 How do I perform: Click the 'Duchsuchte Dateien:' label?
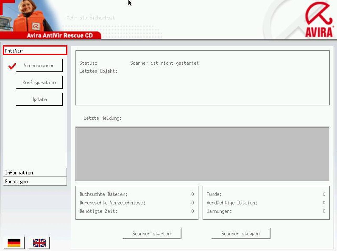[x=103, y=194]
